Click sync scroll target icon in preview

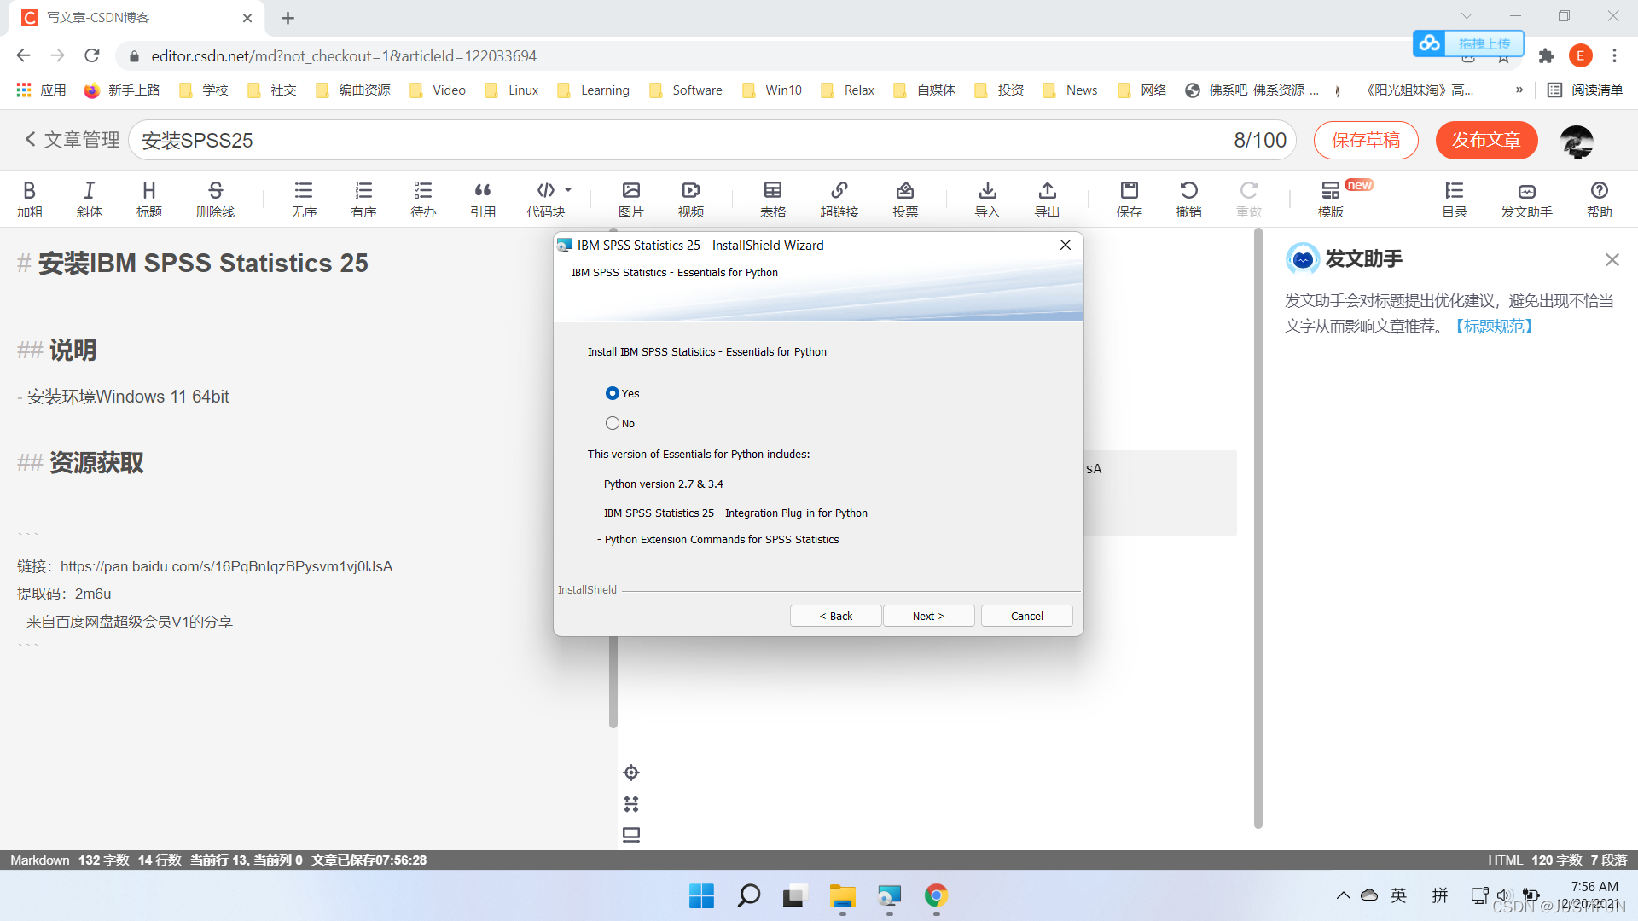click(631, 773)
